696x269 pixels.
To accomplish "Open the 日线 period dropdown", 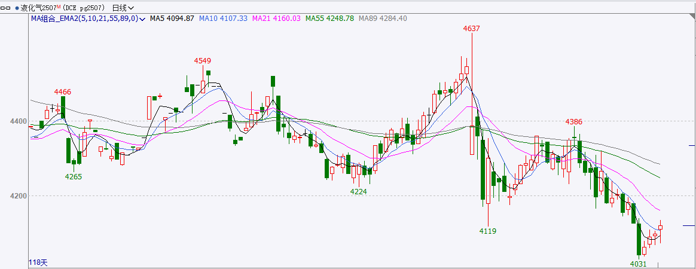I will [x=123, y=8].
